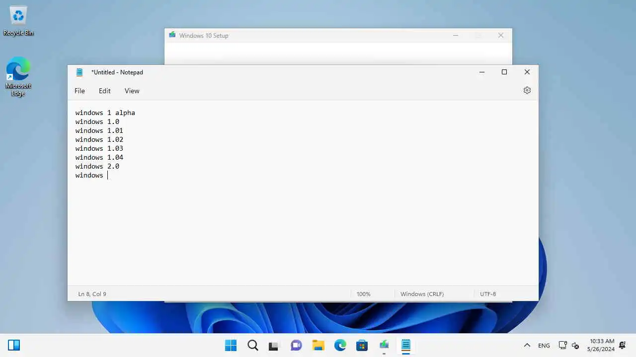The height and width of the screenshot is (357, 636).
Task: Click ENG language indicator
Action: click(544, 346)
